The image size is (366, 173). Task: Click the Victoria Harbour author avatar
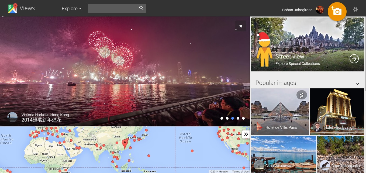point(12,117)
